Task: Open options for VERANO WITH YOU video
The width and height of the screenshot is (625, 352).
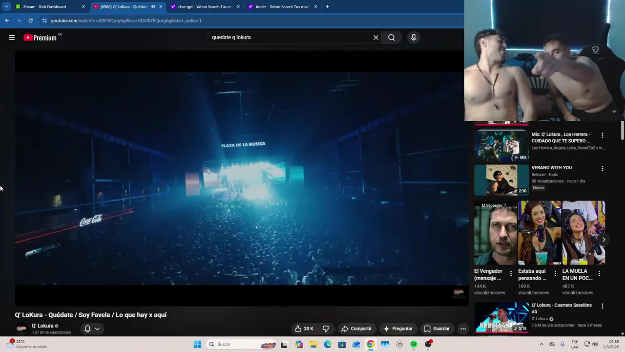Action: click(x=602, y=168)
